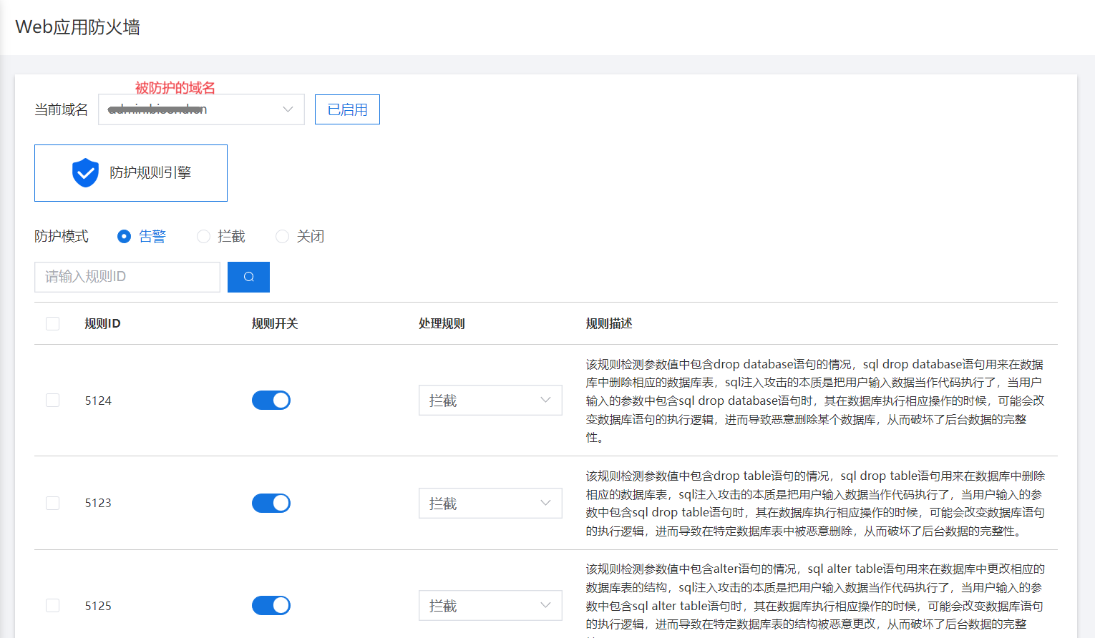This screenshot has height=638, width=1095.
Task: Click rule ID 5123 text
Action: point(98,503)
